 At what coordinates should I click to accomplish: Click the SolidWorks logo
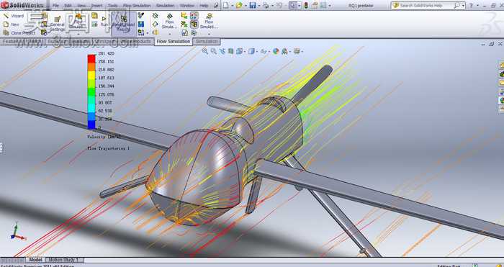(21, 5)
